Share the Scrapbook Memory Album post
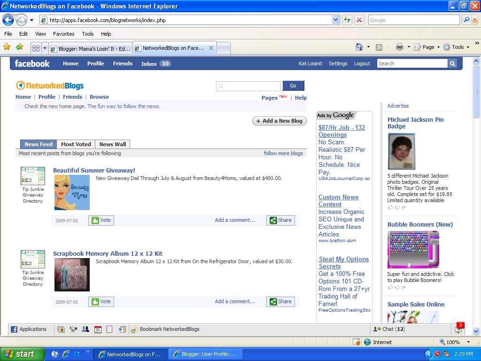The image size is (481, 361). point(280,301)
